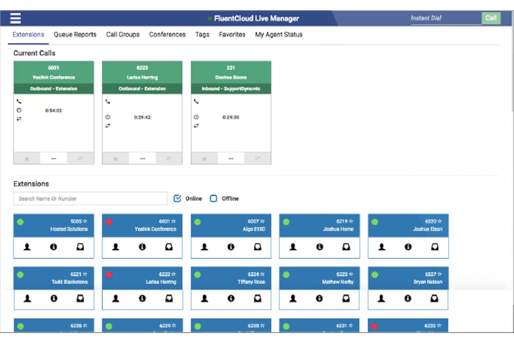Image resolution: width=514 pixels, height=343 pixels.
Task: Open more options on the 0:54:02 call card
Action: [x=53, y=158]
